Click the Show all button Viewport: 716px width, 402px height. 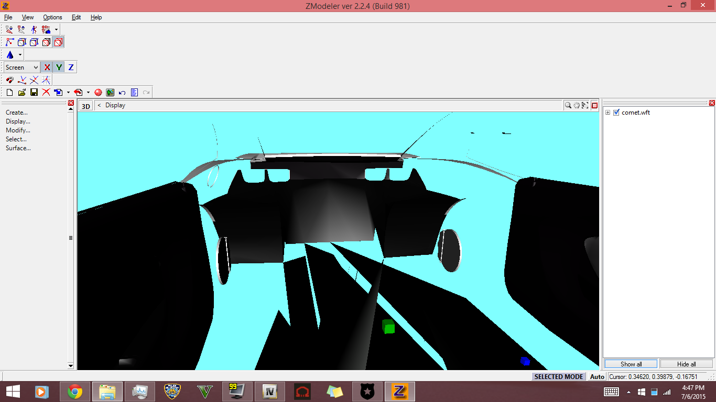[631, 364]
